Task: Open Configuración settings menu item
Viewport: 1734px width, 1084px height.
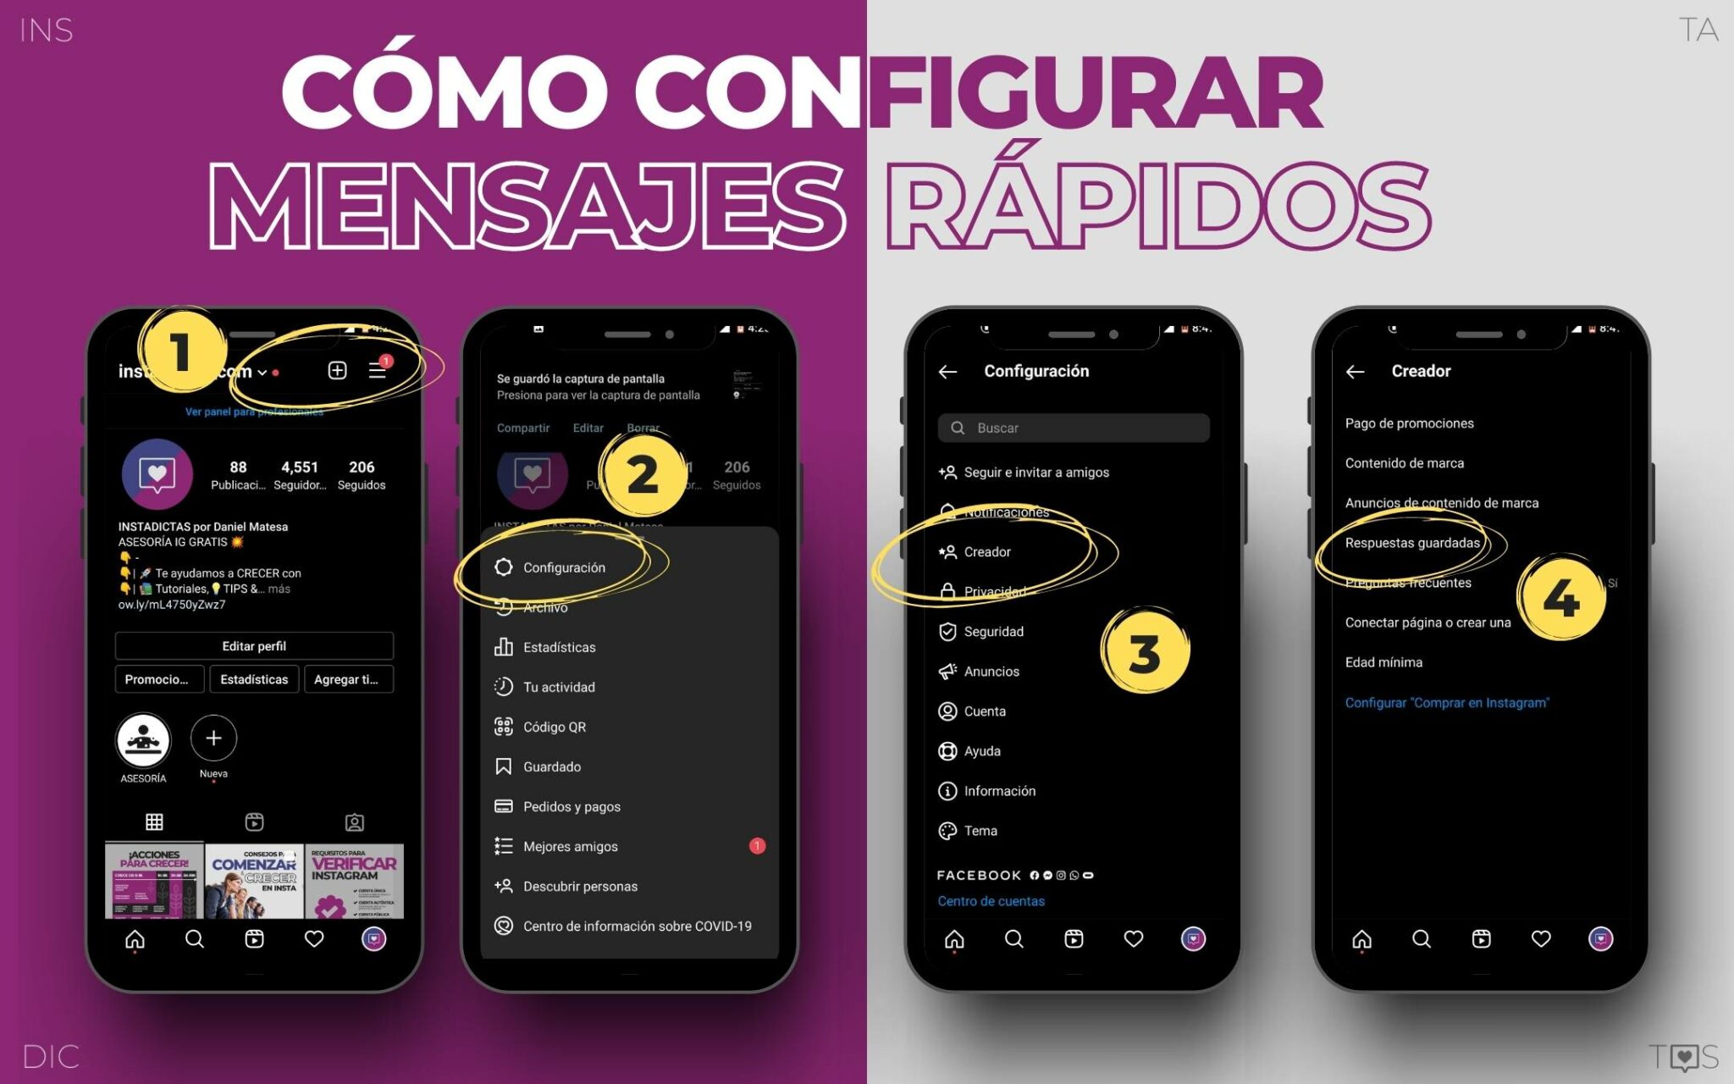Action: coord(564,567)
